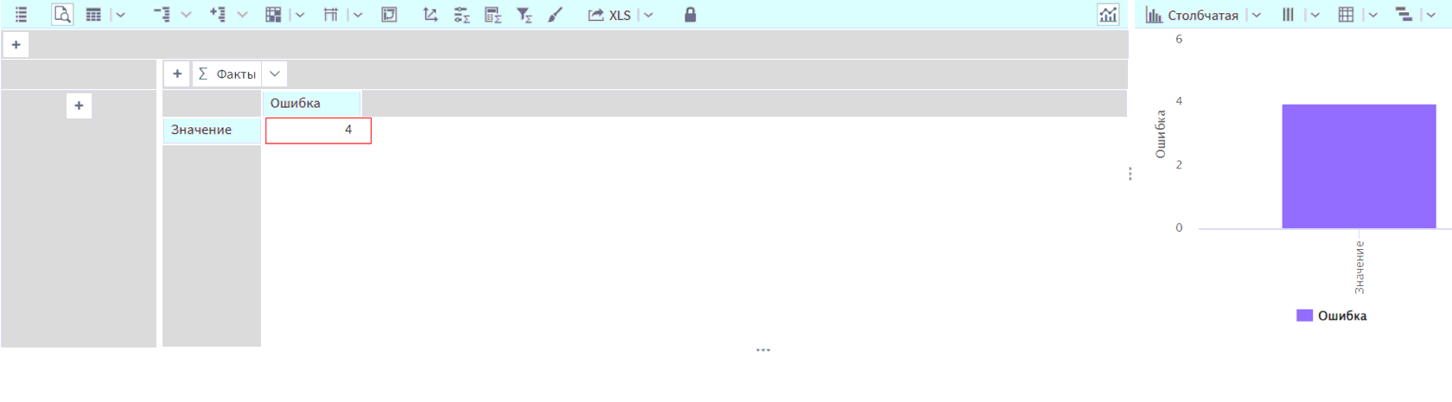Add a dimension with top-left plus button
1452x402 pixels.
point(16,45)
